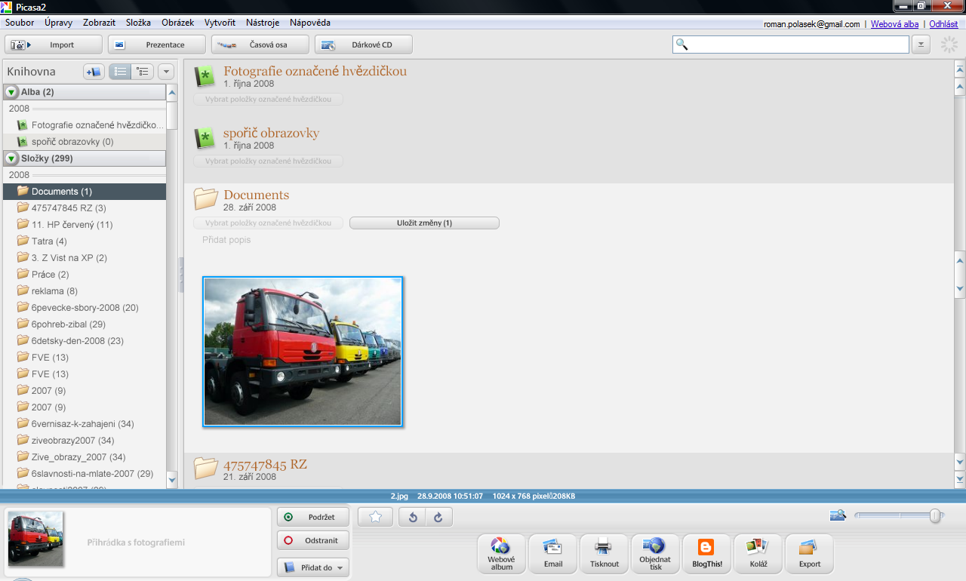Viewport: 966px width, 581px height.
Task: Click the 475747845 RZ folder icon in main pane
Action: [x=206, y=469]
